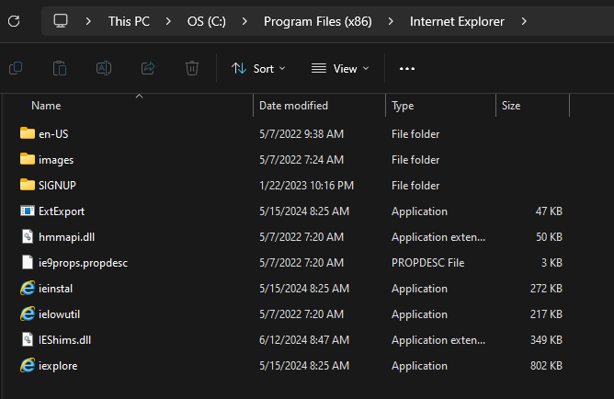Open the Sort dropdown menu
The height and width of the screenshot is (399, 614).
pos(258,69)
